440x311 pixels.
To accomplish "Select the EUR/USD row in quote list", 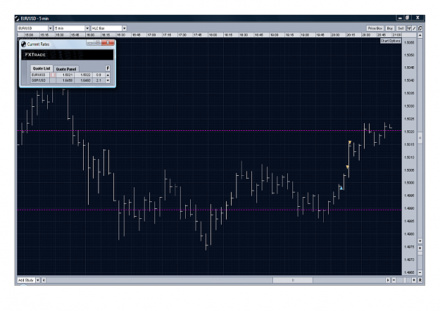I will pos(68,75).
